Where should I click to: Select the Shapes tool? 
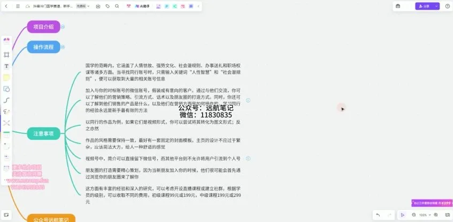click(6, 89)
